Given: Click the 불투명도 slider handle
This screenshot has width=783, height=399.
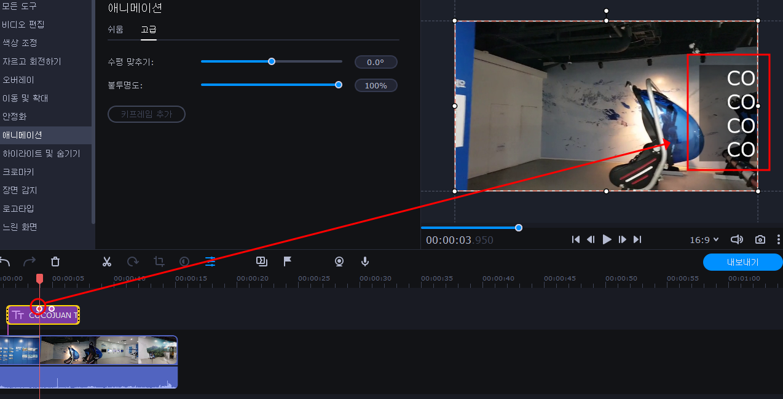Looking at the screenshot, I should pyautogui.click(x=339, y=85).
